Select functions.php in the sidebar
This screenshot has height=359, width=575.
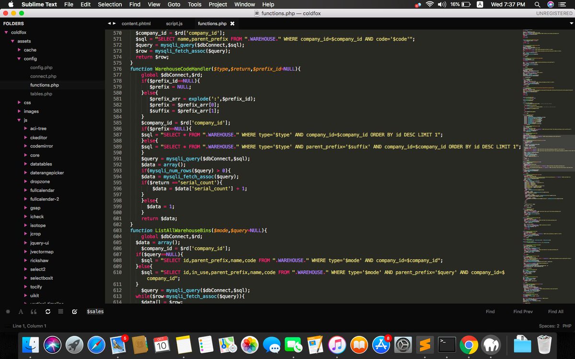(45, 85)
